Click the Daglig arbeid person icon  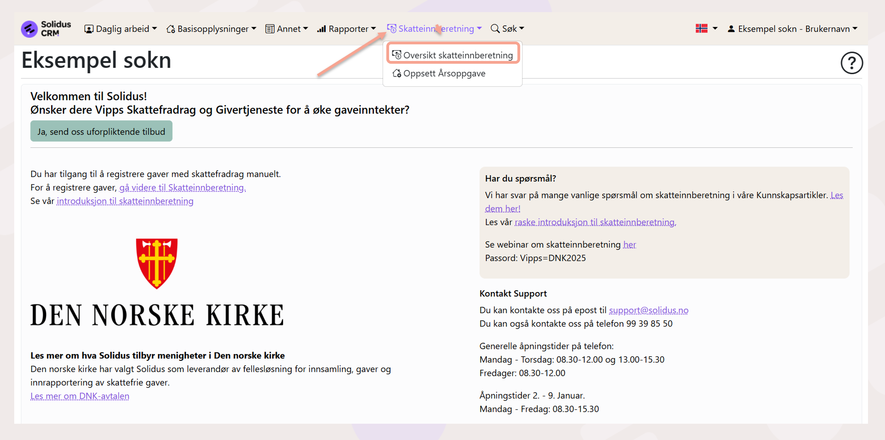89,29
